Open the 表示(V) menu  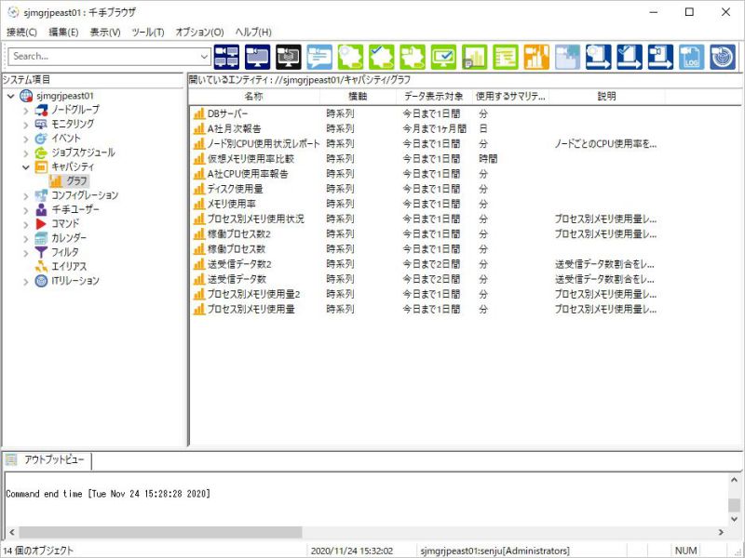point(105,33)
